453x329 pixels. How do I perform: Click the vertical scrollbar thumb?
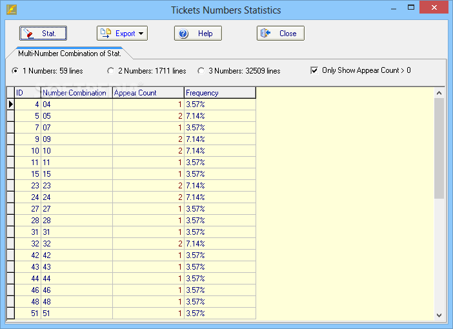pyautogui.click(x=439, y=148)
